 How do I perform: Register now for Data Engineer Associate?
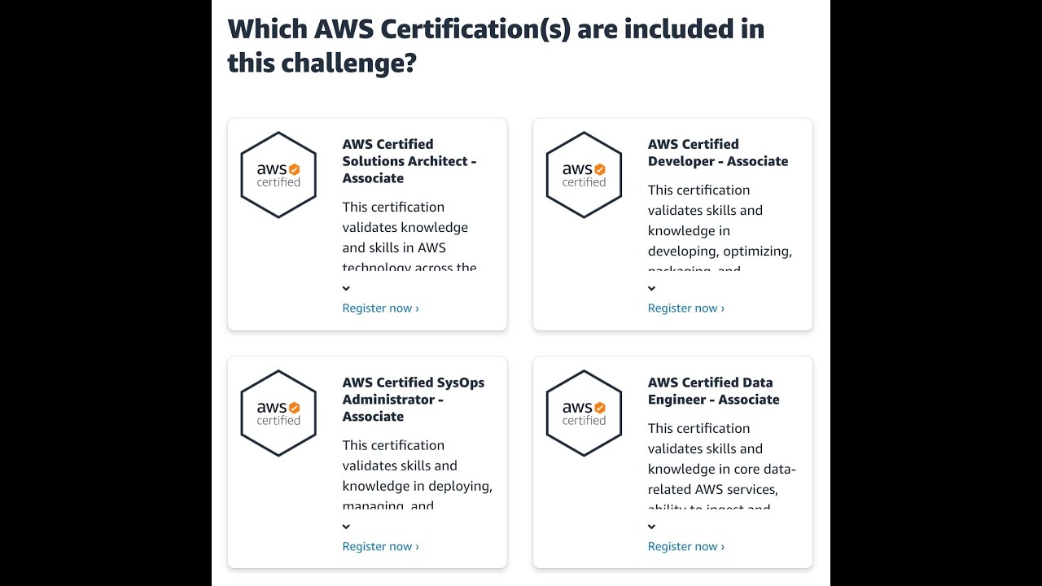[685, 547]
